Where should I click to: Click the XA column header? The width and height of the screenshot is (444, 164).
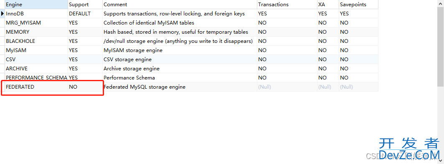(x=328, y=4)
